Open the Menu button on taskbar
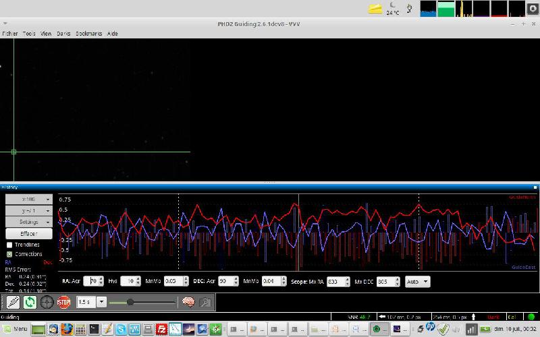 pyautogui.click(x=14, y=329)
